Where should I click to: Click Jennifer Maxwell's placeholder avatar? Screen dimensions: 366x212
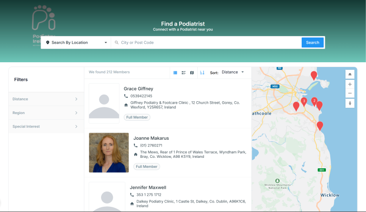(x=107, y=197)
